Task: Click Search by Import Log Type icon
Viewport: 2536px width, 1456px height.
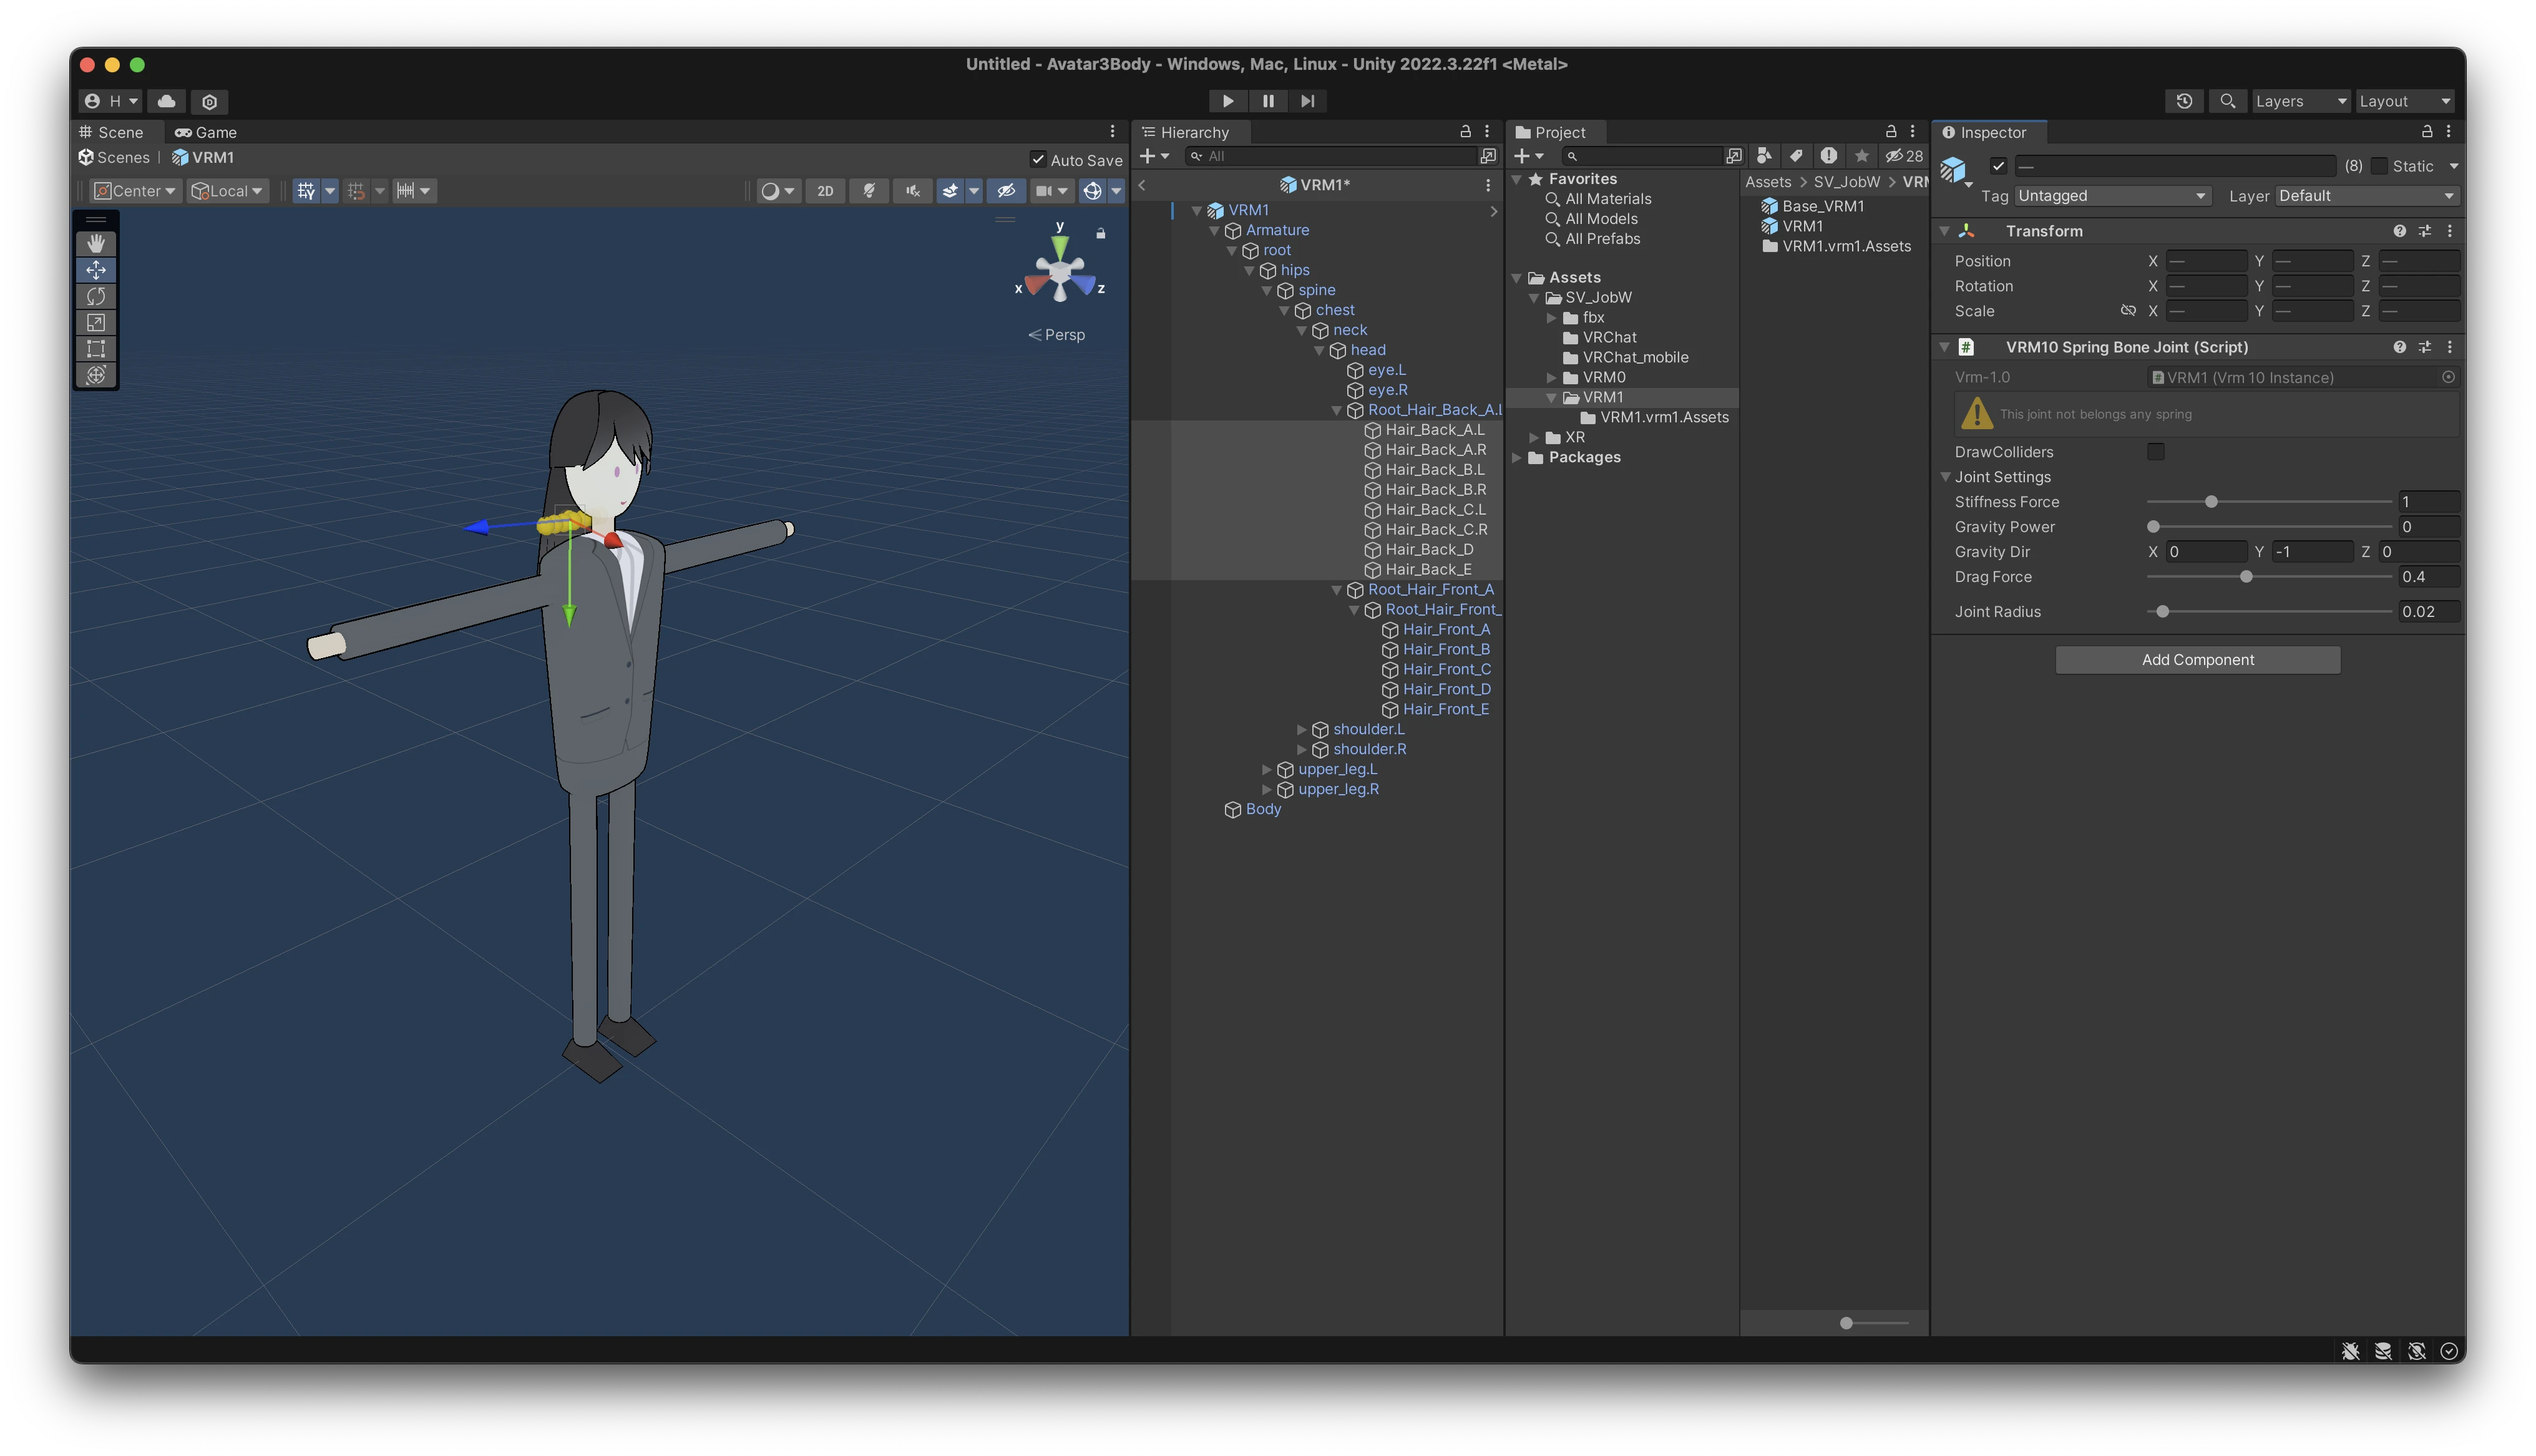Action: [1829, 156]
